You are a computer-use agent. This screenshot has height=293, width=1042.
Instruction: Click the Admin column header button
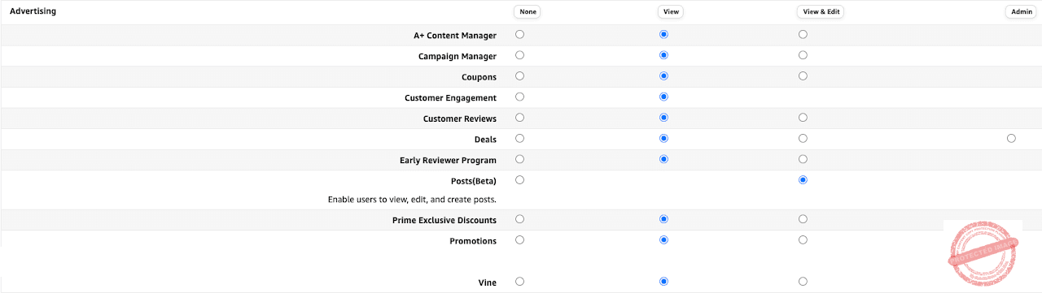click(x=1021, y=12)
